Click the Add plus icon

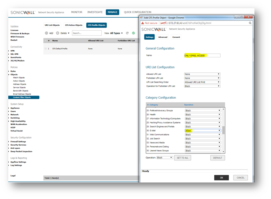click(46, 33)
